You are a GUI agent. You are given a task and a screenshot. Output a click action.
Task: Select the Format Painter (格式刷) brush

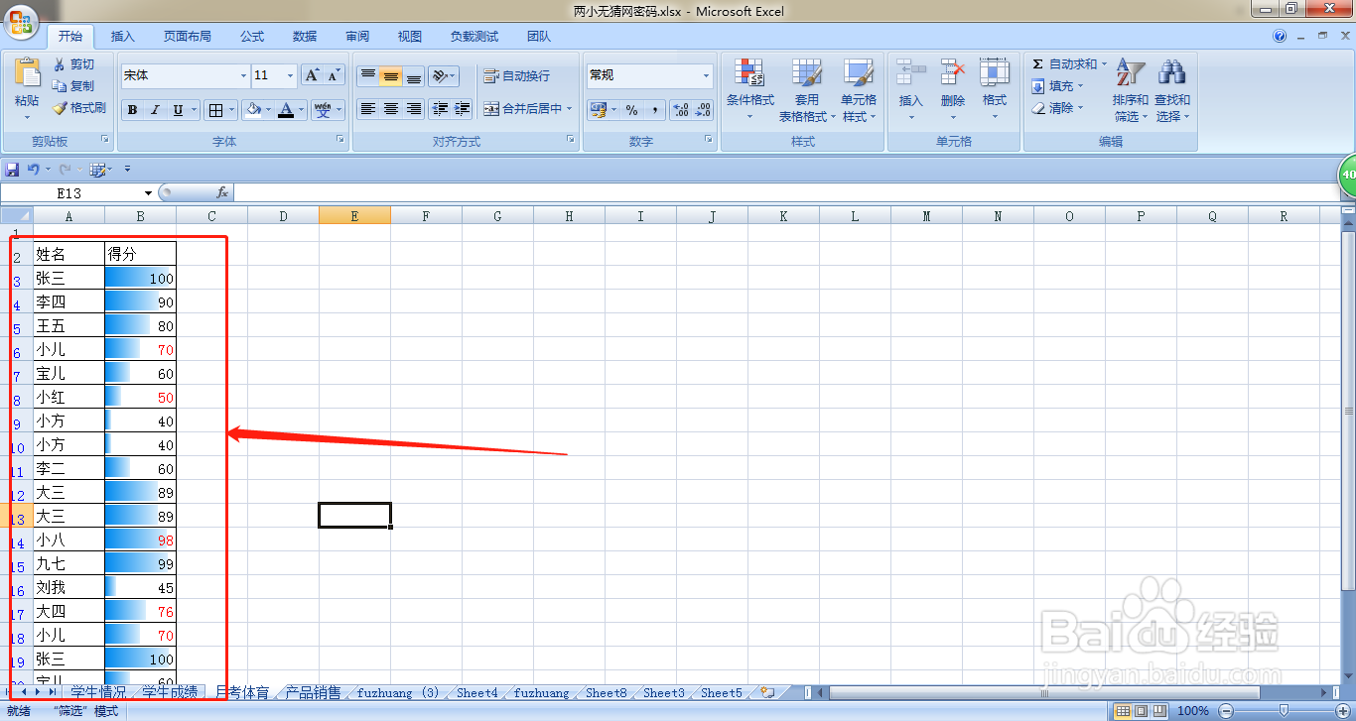(x=59, y=108)
